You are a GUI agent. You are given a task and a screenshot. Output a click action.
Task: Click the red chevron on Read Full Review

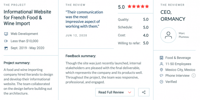[130, 92]
